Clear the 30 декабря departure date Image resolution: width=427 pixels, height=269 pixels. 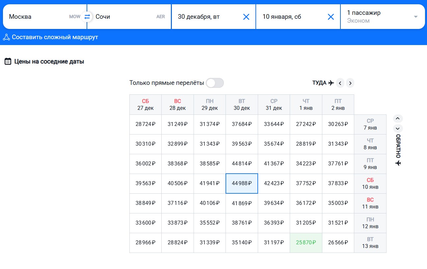(x=246, y=17)
